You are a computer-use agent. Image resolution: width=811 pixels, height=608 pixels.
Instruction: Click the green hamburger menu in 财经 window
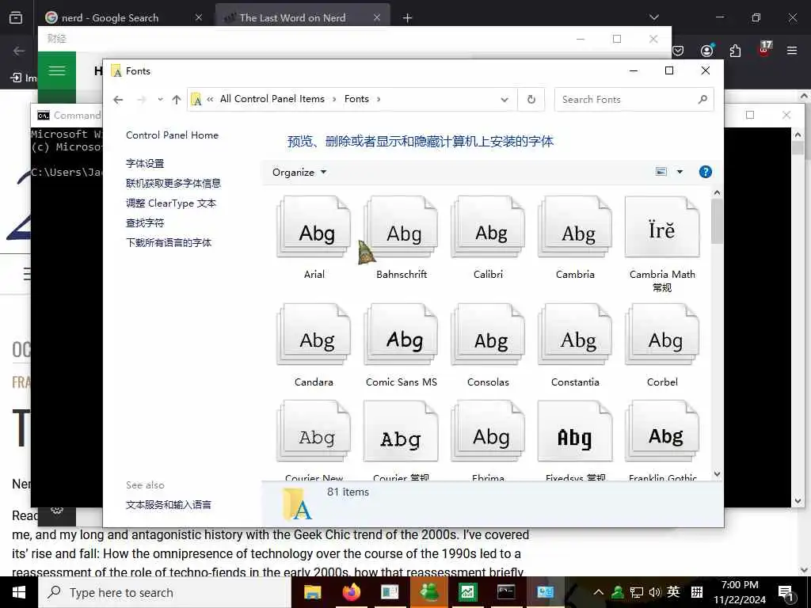(57, 70)
